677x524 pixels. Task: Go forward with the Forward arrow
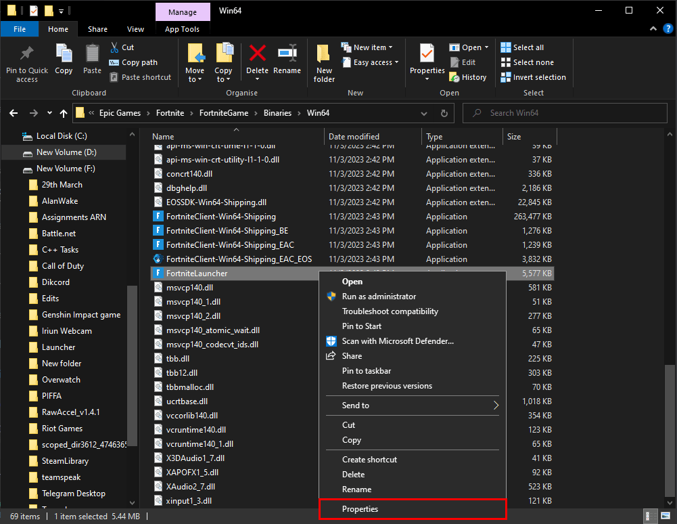[34, 113]
